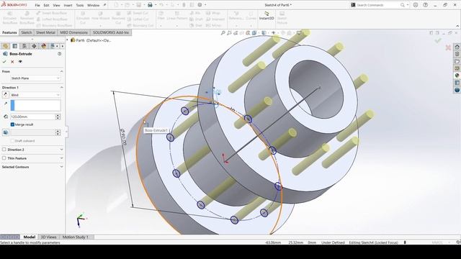Open Appearances color ball icon in task pane
Screen dimensions: 461x259
pyautogui.click(x=457, y=76)
